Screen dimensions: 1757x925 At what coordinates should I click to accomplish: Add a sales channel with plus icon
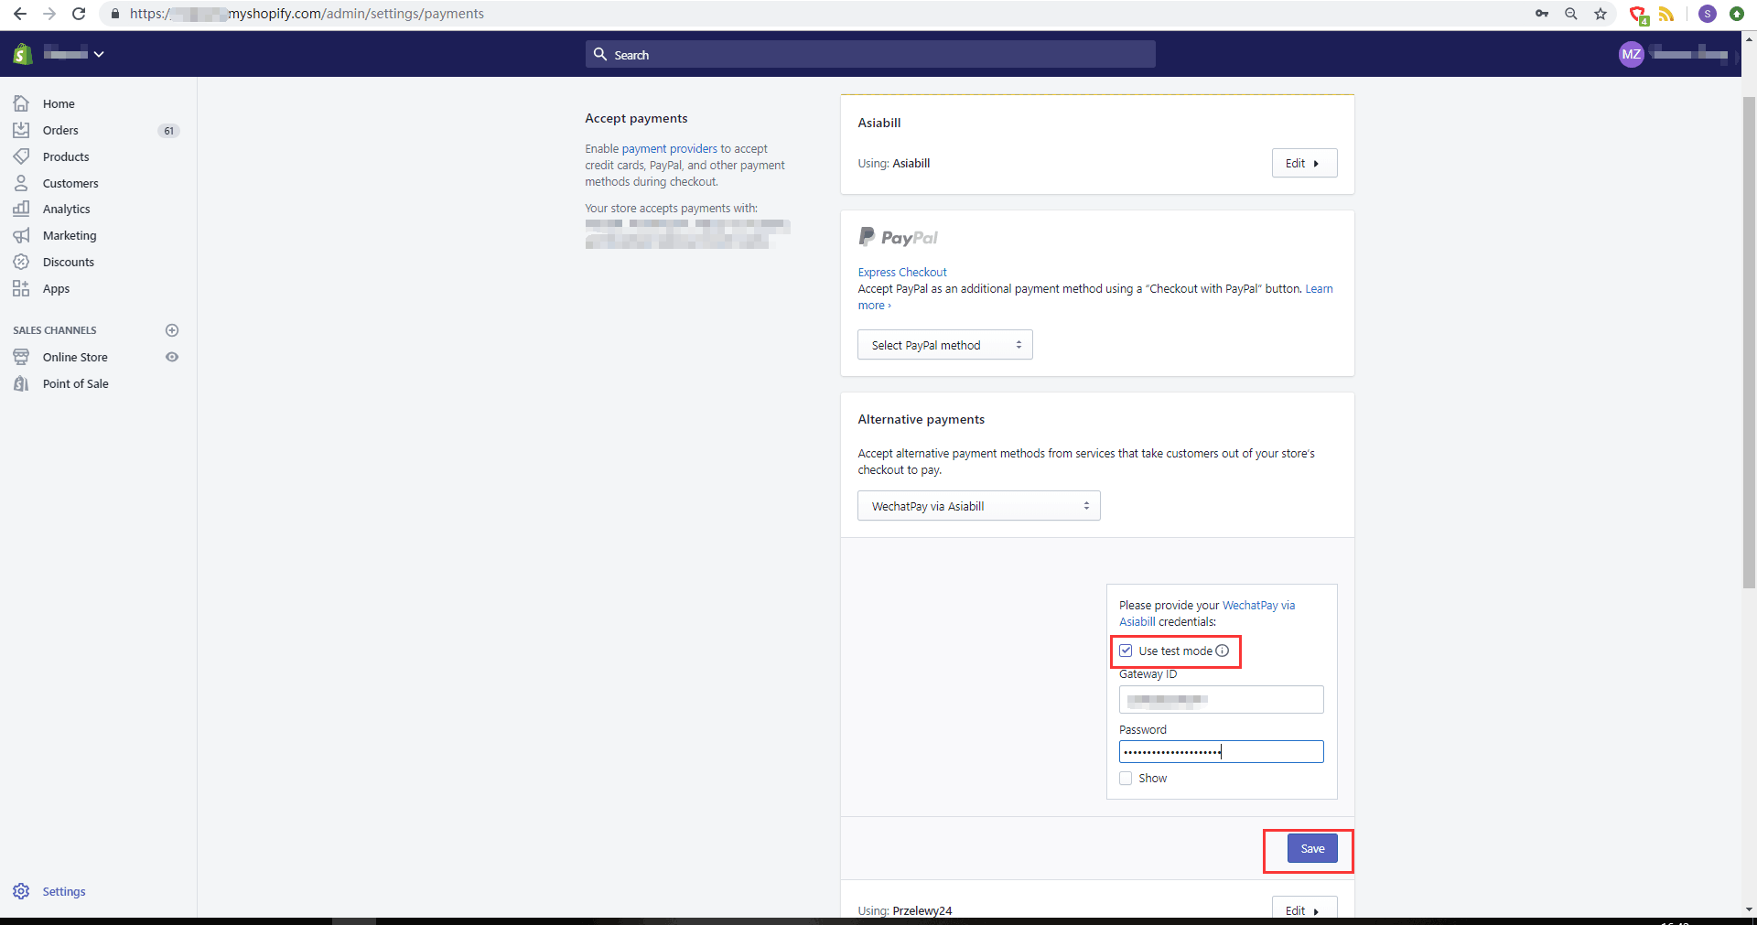(172, 330)
